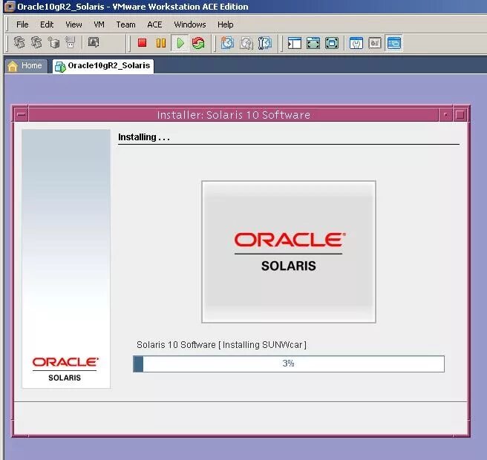487x460 pixels.
Task: Maximize the Solaris installer window
Action: pos(460,114)
